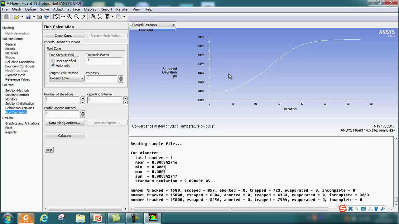
Task: Click the Check Case button
Action: click(65, 35)
